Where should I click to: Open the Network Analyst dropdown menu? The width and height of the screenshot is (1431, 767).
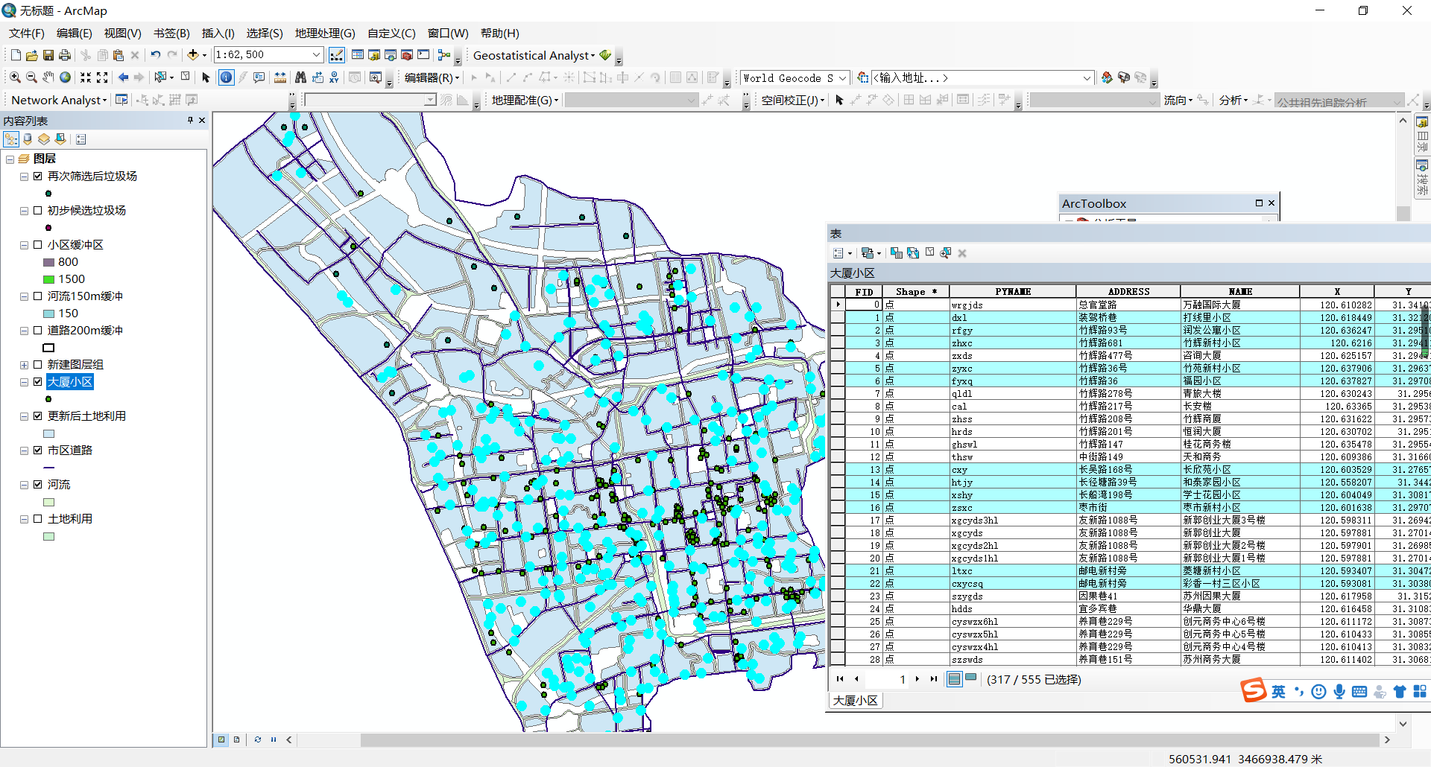point(59,100)
